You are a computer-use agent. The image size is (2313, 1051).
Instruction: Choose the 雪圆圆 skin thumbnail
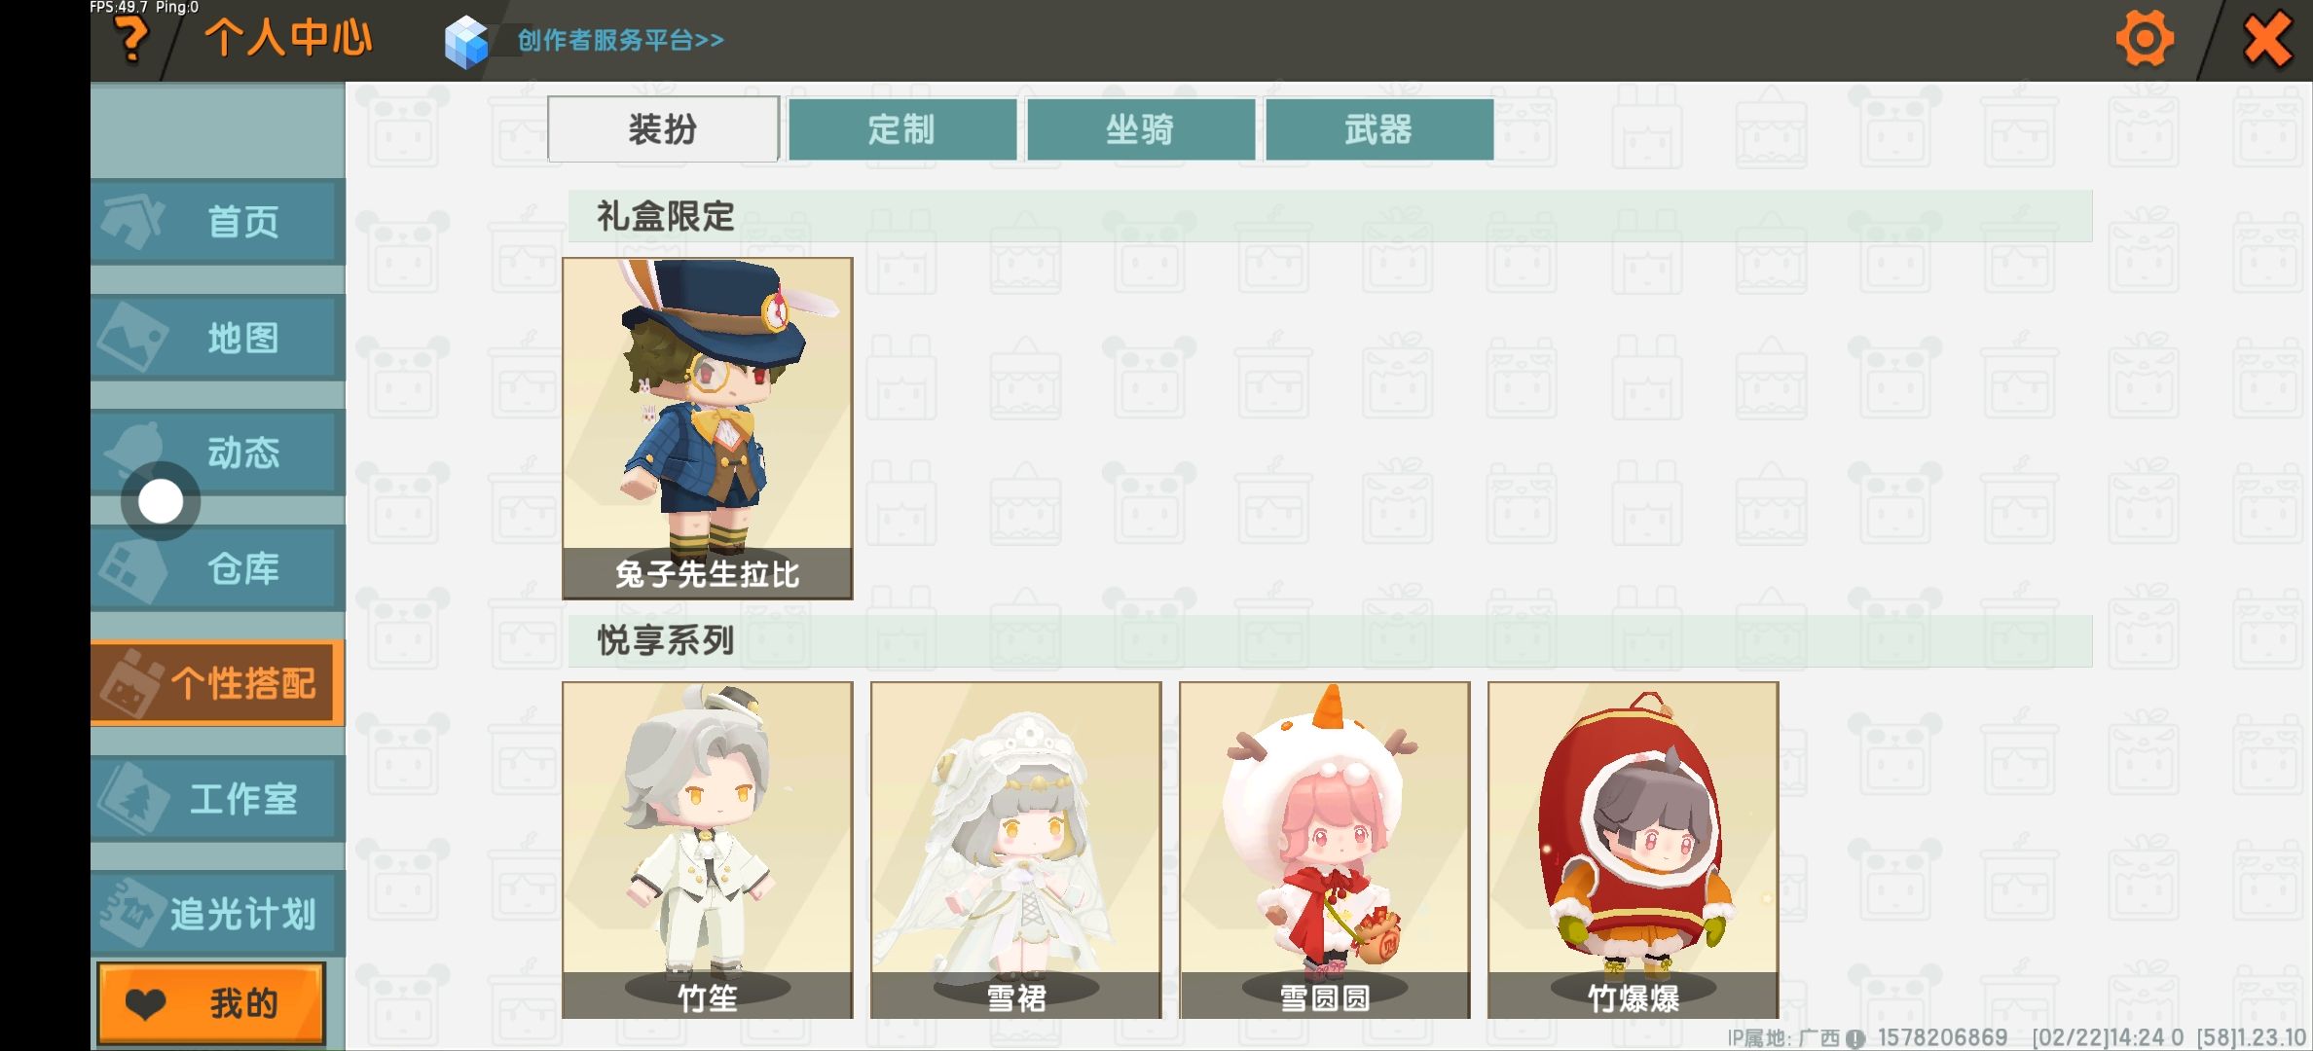(x=1325, y=851)
